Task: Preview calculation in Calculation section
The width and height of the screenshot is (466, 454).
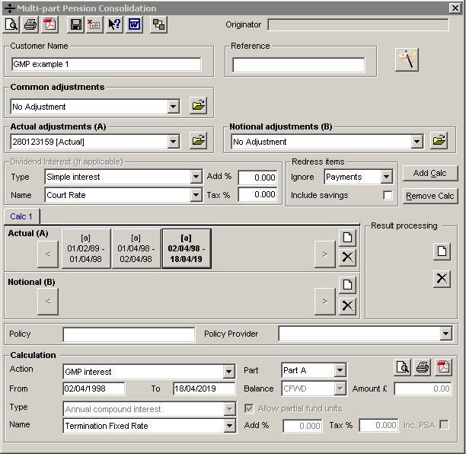Action: 403,367
